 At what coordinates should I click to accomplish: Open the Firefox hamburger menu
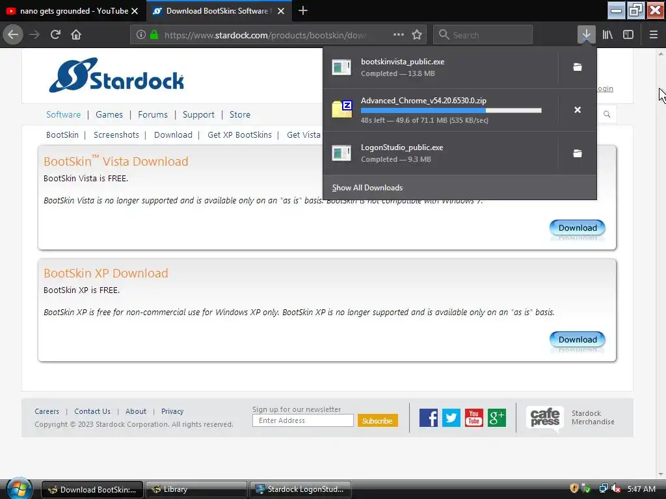(x=653, y=35)
